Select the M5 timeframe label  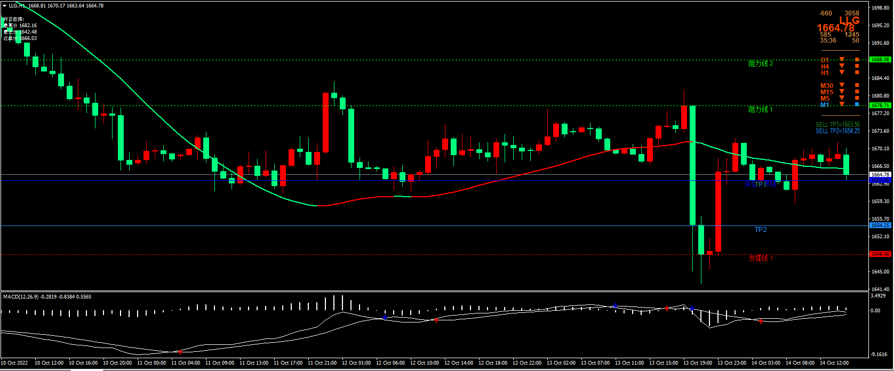pyautogui.click(x=825, y=99)
